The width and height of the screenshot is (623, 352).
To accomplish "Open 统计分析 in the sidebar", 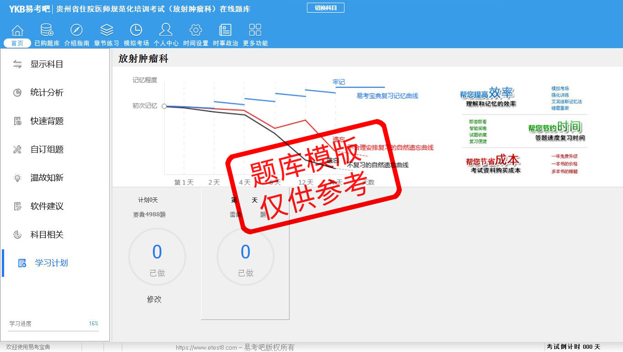I will [46, 93].
